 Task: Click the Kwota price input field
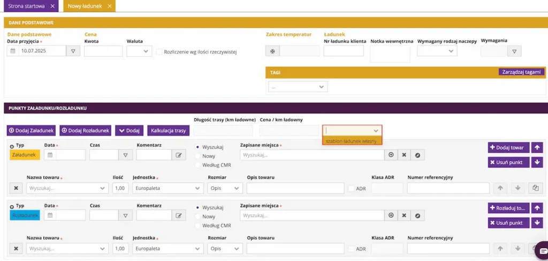point(103,51)
